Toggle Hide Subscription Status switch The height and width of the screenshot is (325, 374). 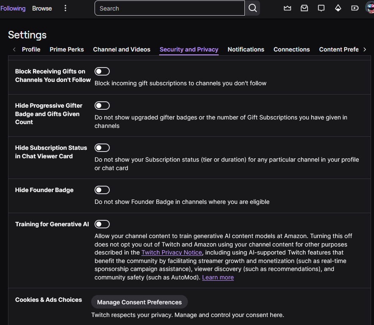click(x=102, y=148)
